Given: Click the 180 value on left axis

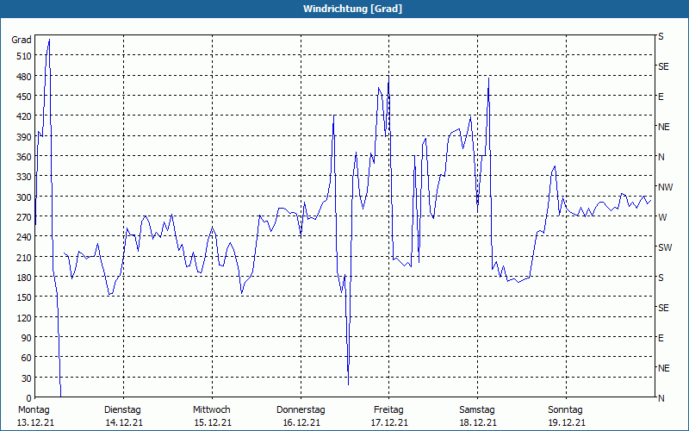Looking at the screenshot, I should click(x=24, y=278).
